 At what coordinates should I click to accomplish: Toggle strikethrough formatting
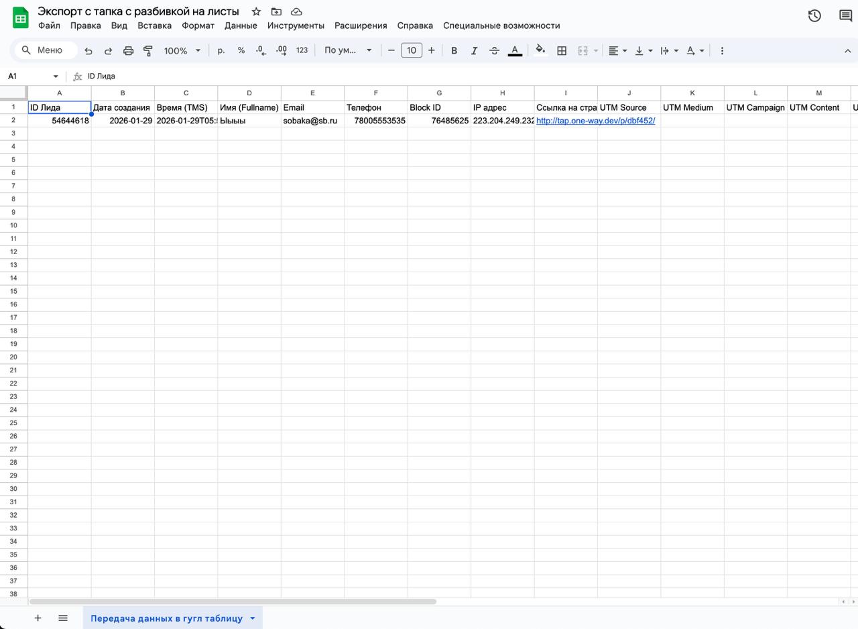(x=494, y=51)
